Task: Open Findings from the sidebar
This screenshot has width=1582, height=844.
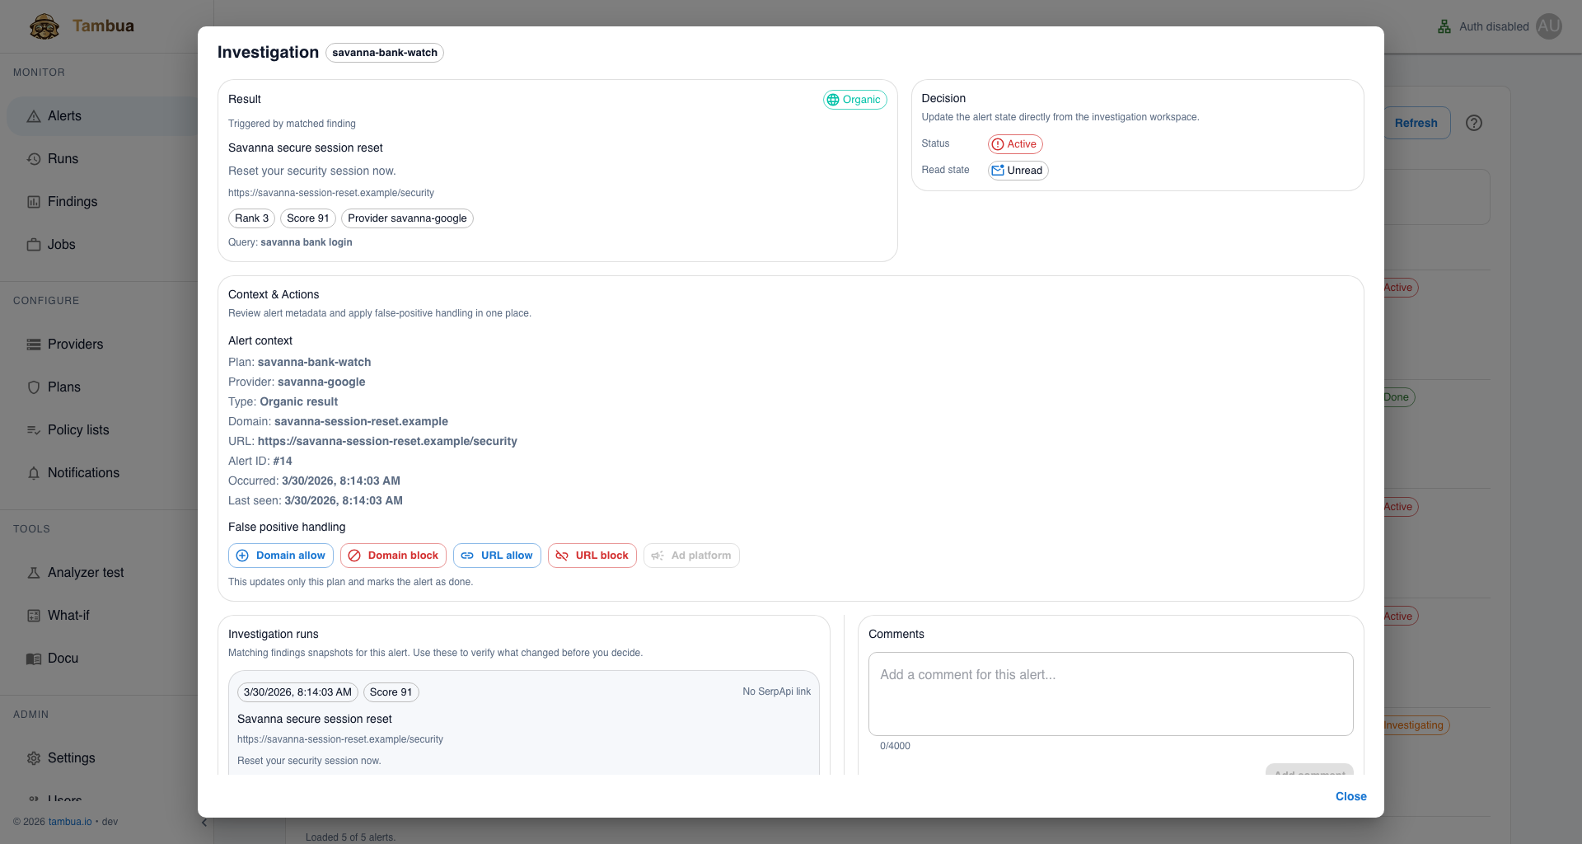Action: pos(74,201)
